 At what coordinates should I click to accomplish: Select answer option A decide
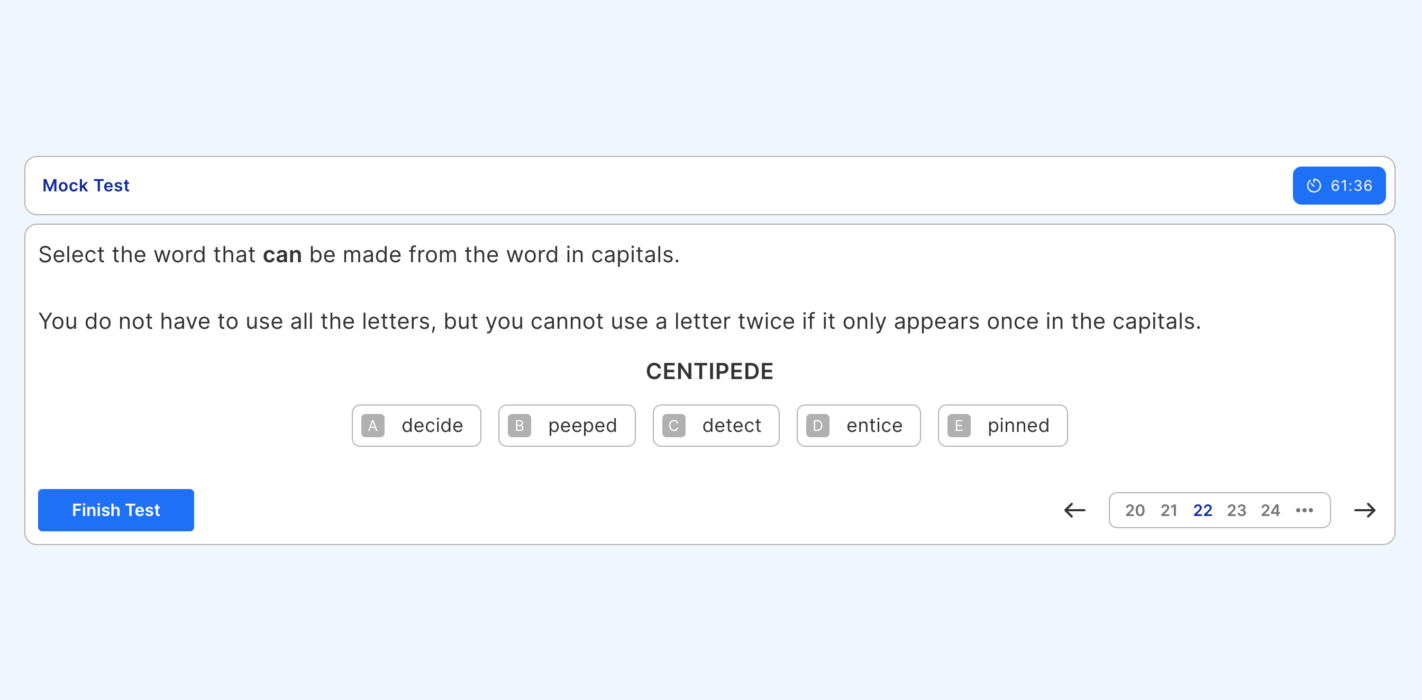click(416, 425)
